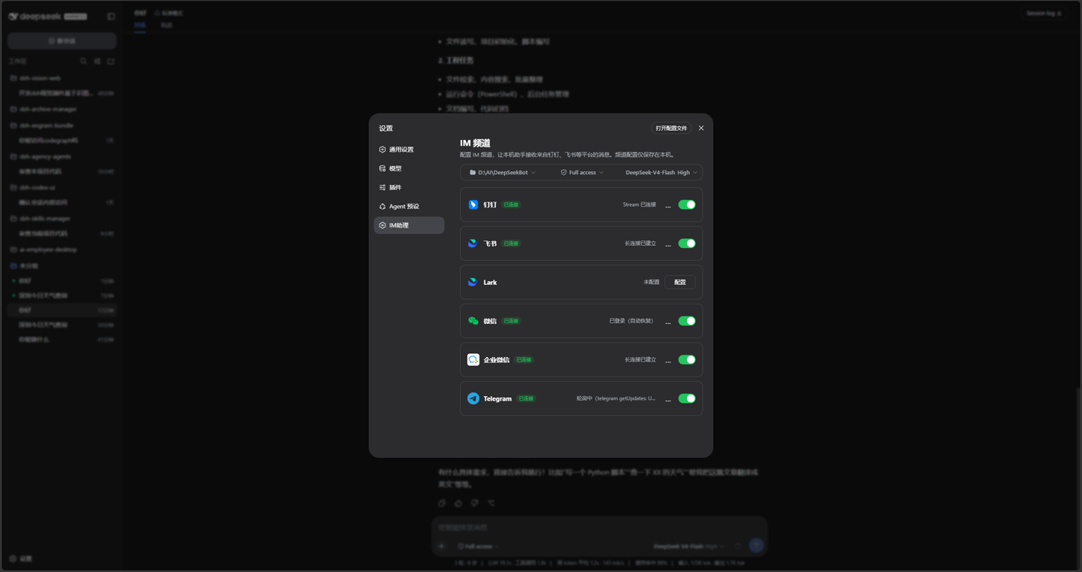Screen dimensions: 1082x572
Task: Click the "已登录（自动恢复）" status text
Action: click(631, 321)
